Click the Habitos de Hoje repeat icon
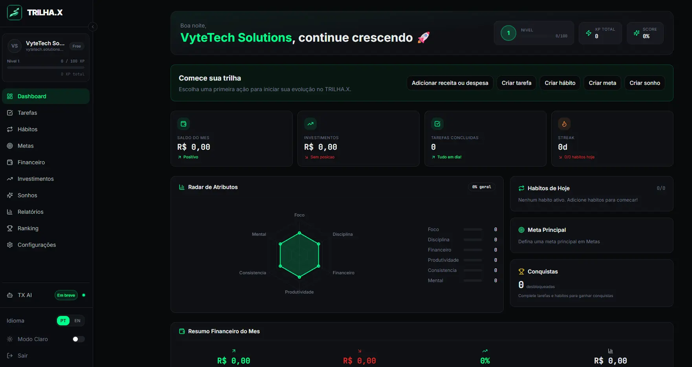This screenshot has height=367, width=692. click(x=521, y=188)
